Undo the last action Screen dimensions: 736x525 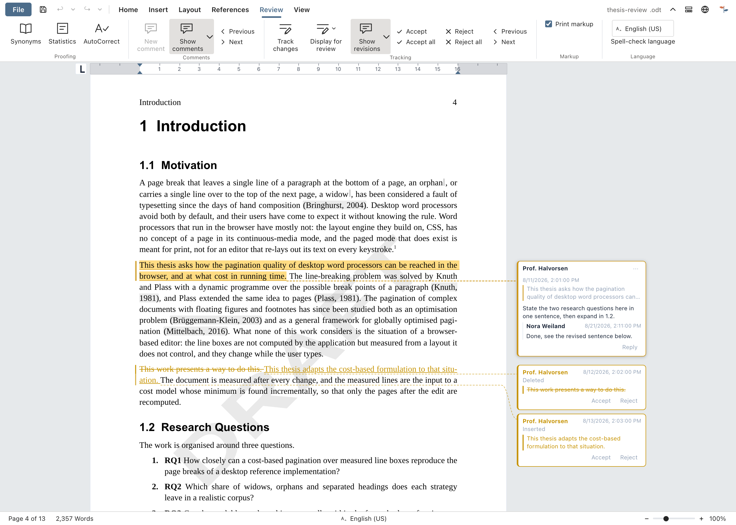[60, 9]
